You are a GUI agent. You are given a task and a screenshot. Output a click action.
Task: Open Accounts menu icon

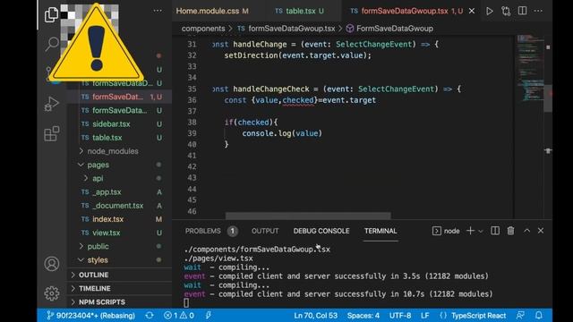click(52, 264)
